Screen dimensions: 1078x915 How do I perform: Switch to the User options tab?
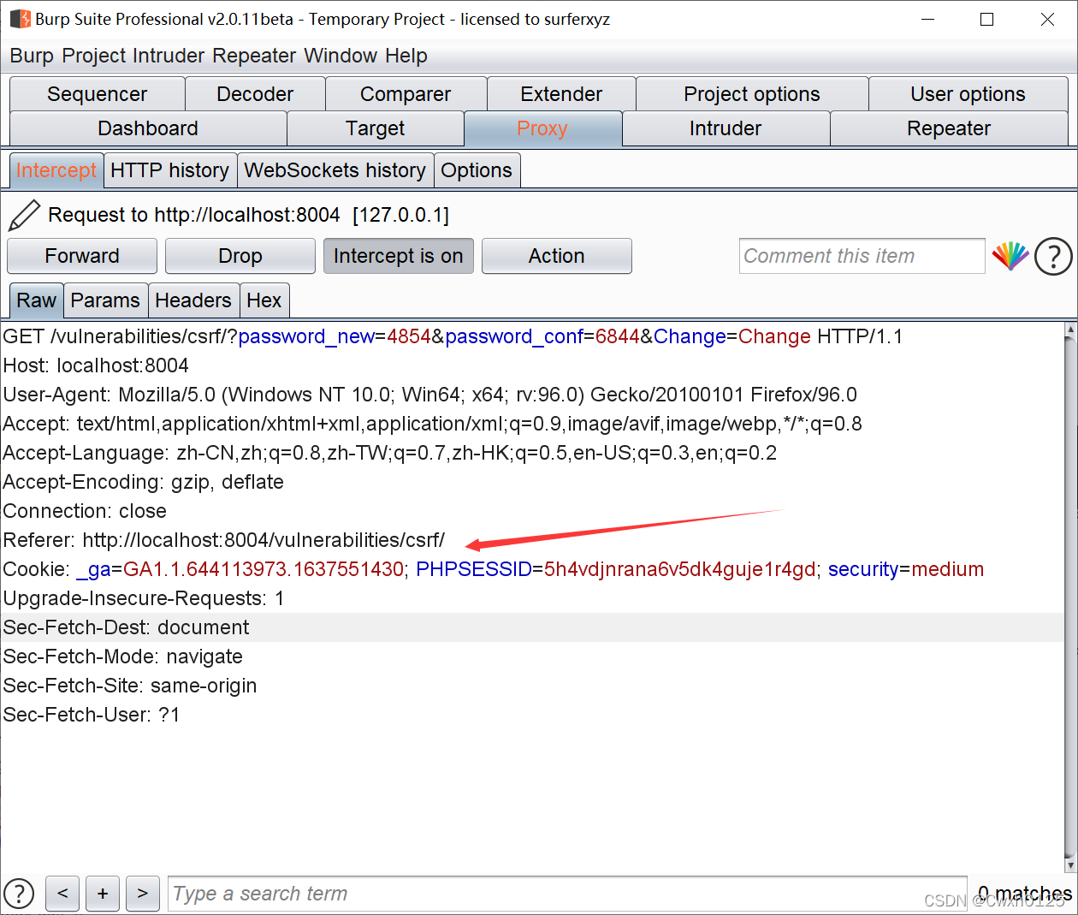coord(968,94)
